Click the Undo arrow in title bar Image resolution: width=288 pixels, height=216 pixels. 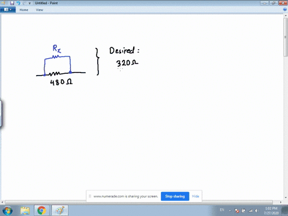click(19, 3)
